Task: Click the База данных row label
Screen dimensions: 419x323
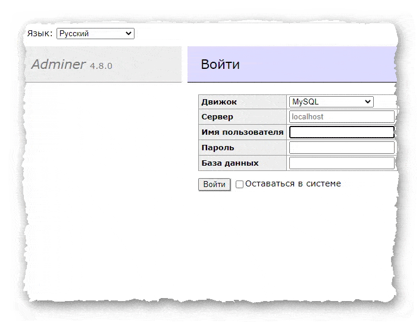Action: click(x=230, y=163)
